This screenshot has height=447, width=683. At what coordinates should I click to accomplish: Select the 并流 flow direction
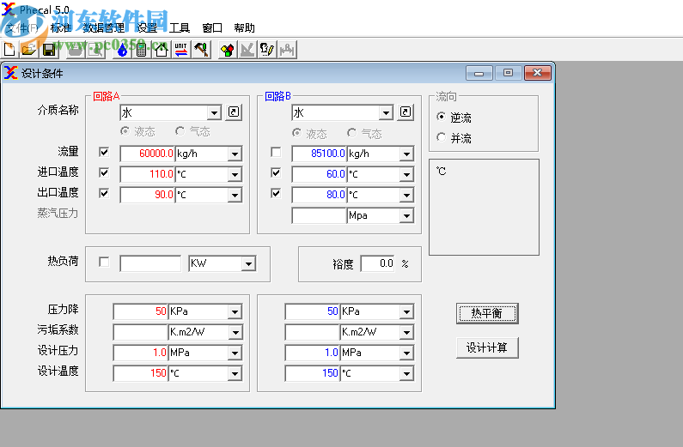(442, 138)
